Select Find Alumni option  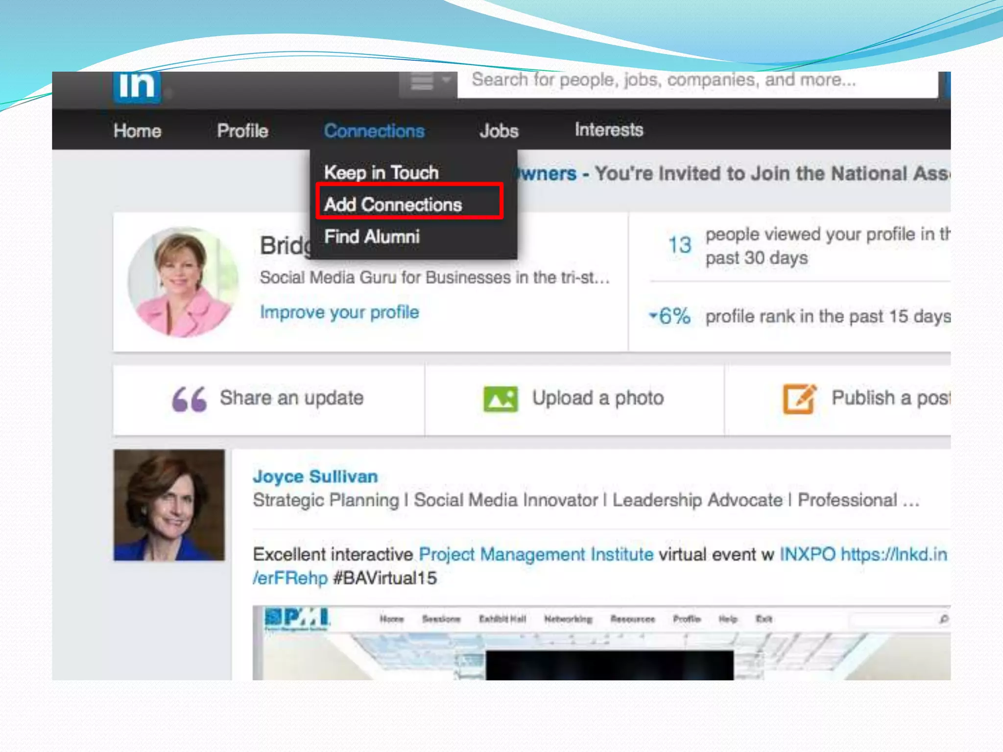click(372, 237)
